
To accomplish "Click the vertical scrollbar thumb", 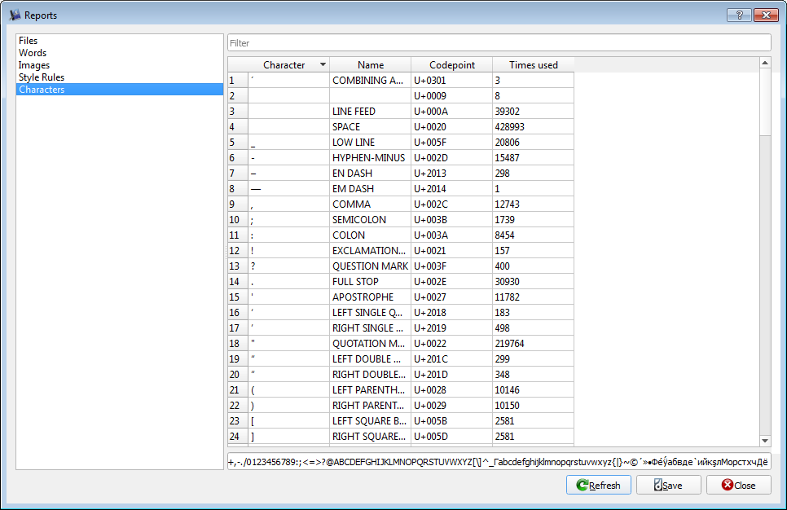I will [x=765, y=103].
